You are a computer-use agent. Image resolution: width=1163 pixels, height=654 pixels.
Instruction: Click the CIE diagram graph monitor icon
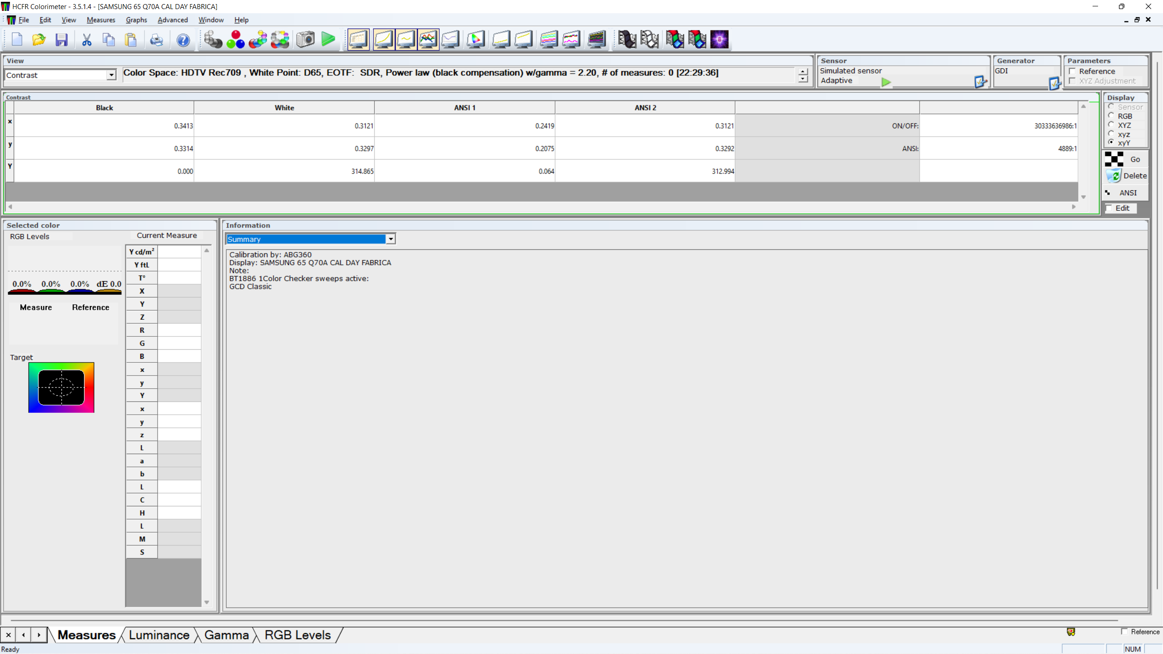[x=475, y=40]
